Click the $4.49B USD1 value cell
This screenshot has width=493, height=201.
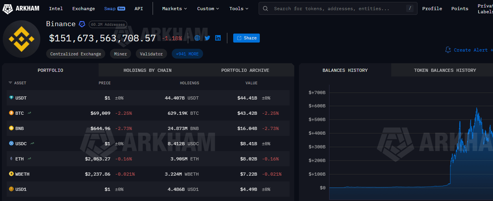tap(248, 189)
